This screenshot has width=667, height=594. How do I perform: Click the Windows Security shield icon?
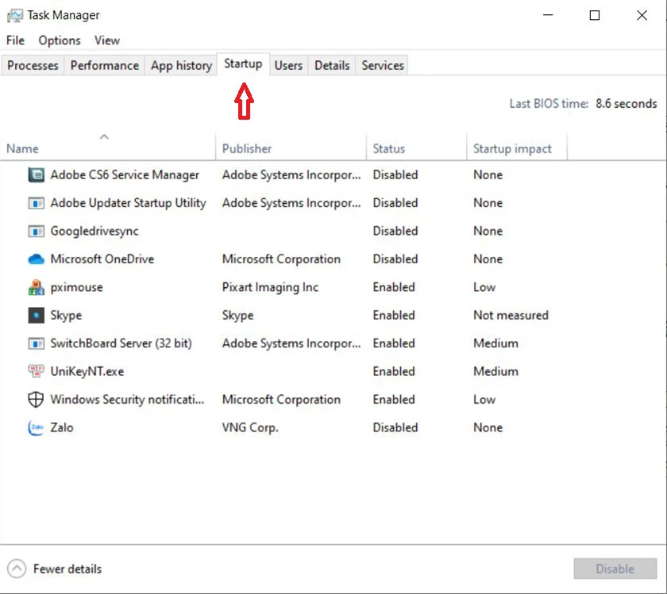pyautogui.click(x=36, y=400)
